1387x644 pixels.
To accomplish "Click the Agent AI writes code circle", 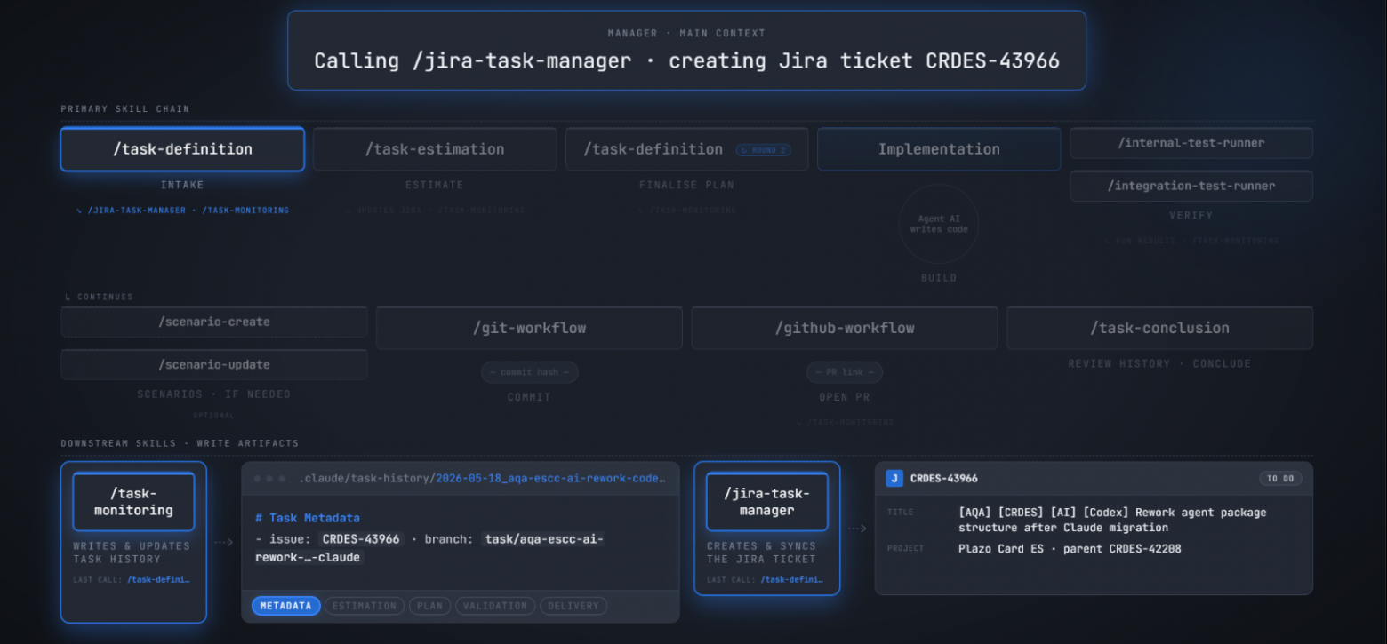I will click(939, 224).
